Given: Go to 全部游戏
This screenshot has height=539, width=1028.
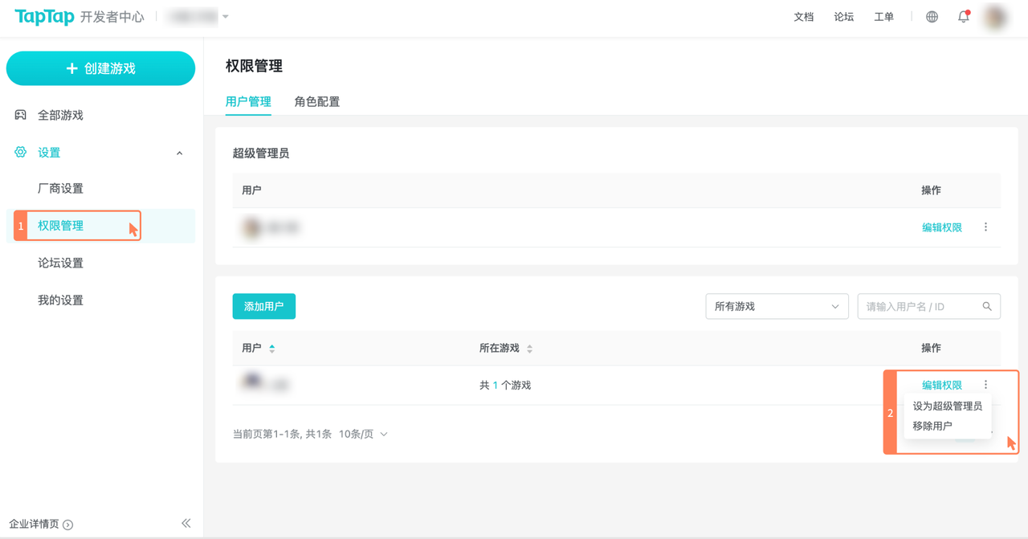Looking at the screenshot, I should pos(60,115).
